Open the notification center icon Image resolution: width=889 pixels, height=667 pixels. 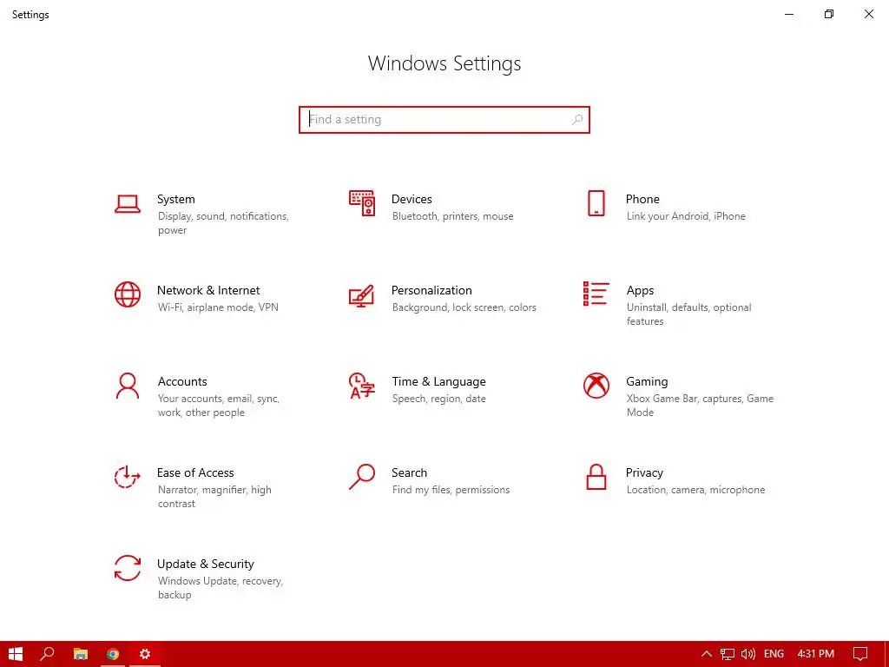[x=860, y=654]
